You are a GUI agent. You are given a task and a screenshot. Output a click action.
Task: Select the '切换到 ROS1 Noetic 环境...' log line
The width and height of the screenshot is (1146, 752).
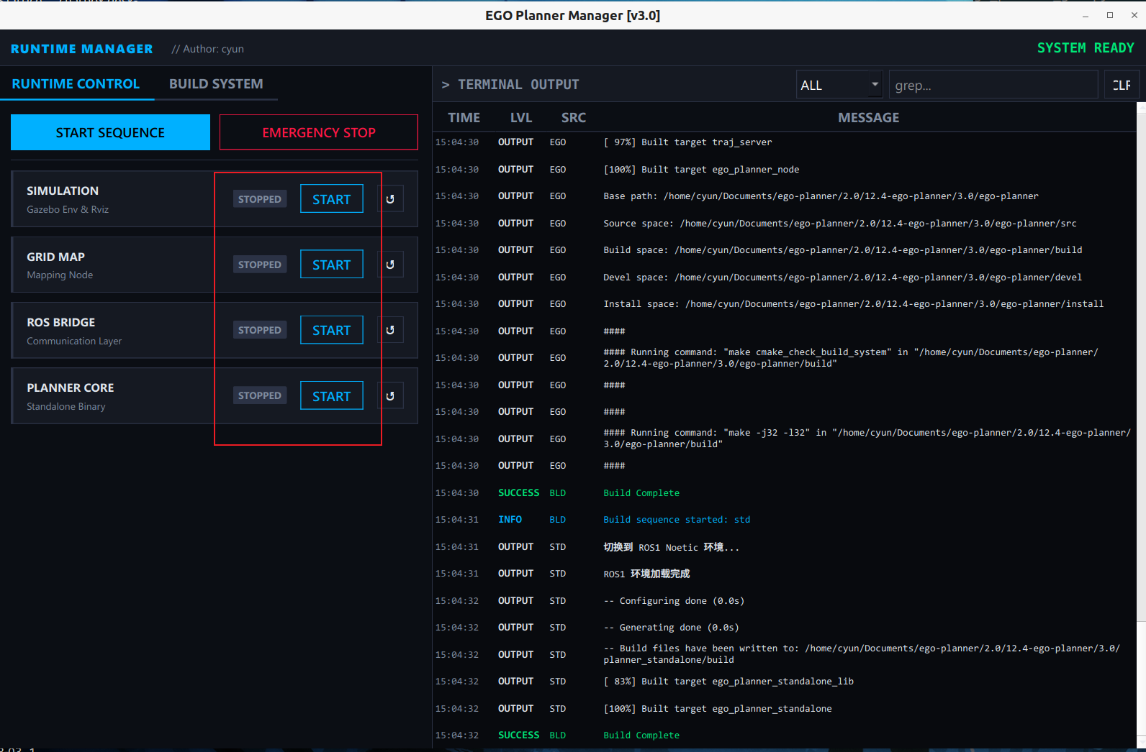(671, 547)
